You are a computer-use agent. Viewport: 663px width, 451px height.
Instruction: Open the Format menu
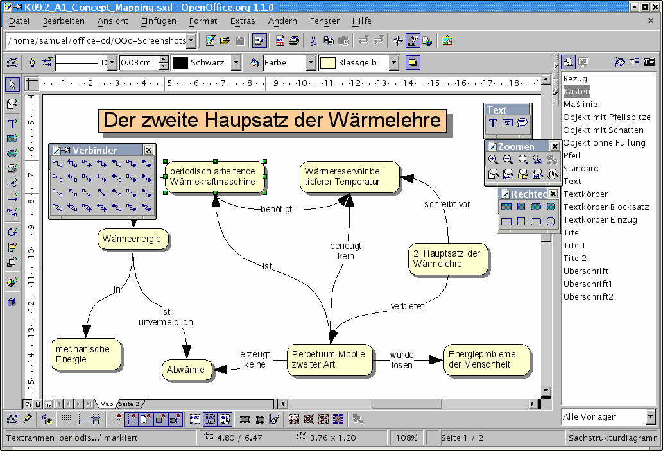[x=203, y=21]
